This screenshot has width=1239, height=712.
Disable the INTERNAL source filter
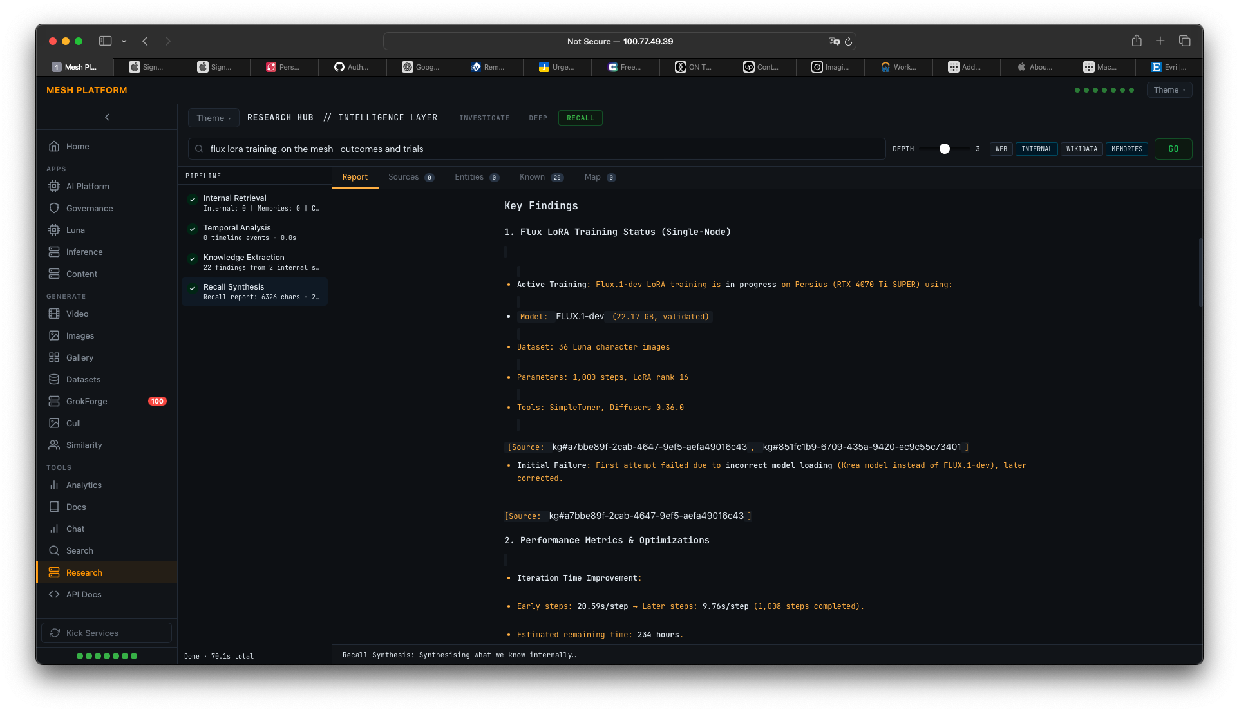pos(1036,149)
